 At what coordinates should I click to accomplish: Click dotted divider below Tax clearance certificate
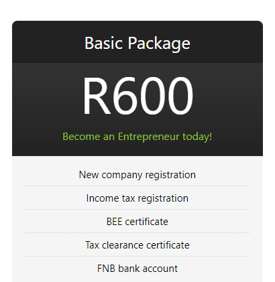pyautogui.click(x=137, y=256)
